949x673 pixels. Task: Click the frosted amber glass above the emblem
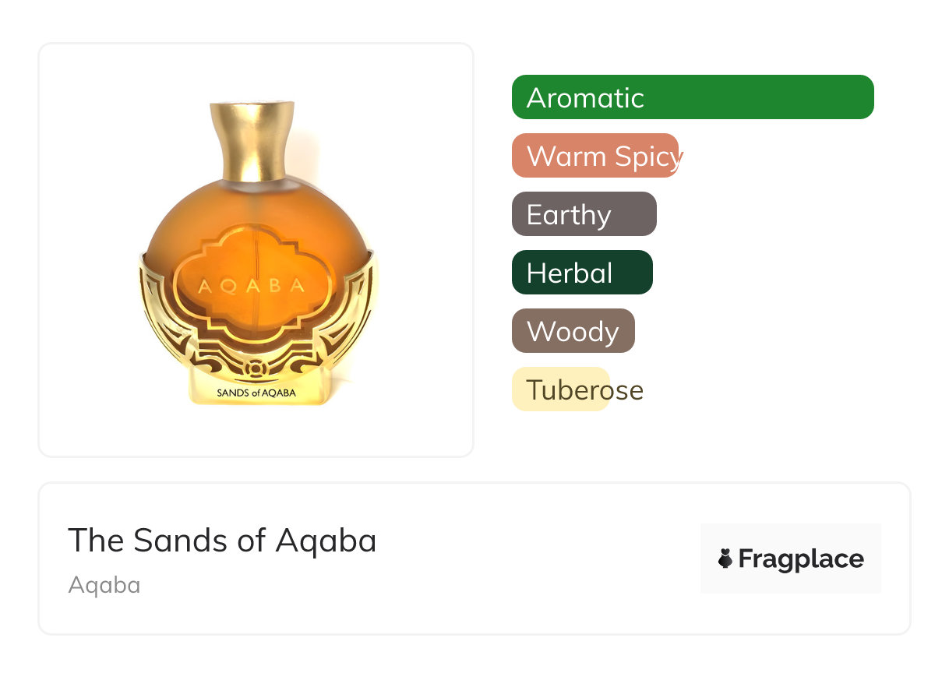256,206
